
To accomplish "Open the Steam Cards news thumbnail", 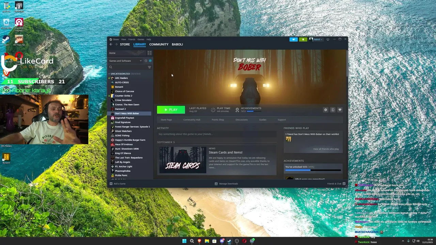I will coord(183,160).
